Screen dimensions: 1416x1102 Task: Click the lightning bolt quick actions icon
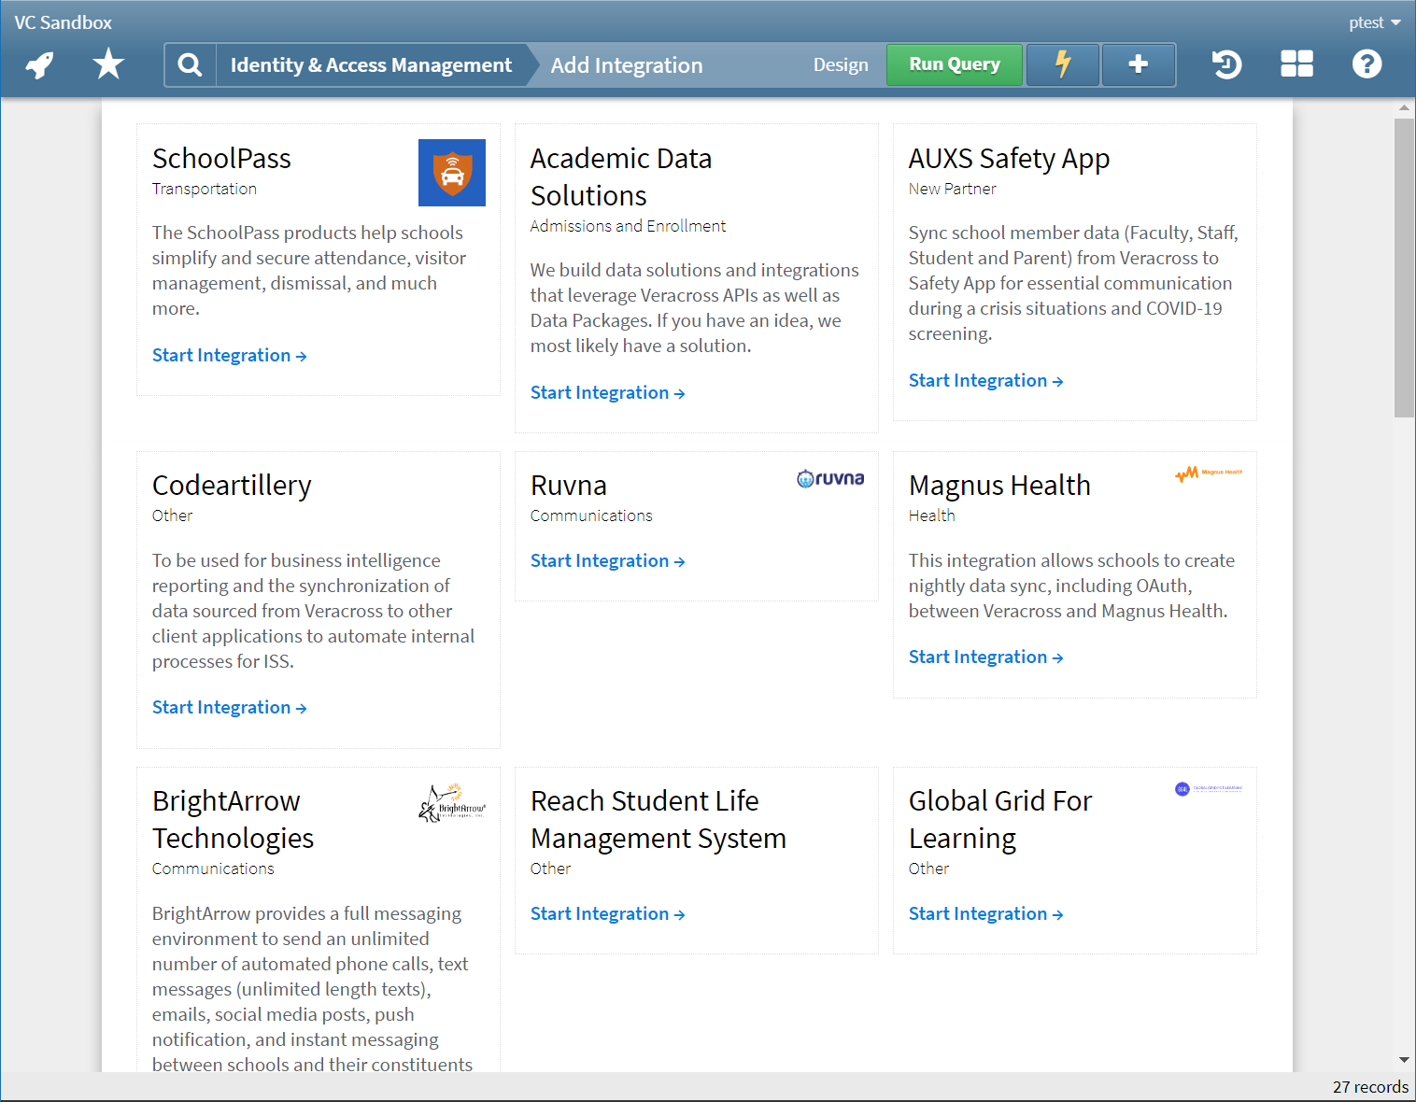click(x=1062, y=64)
